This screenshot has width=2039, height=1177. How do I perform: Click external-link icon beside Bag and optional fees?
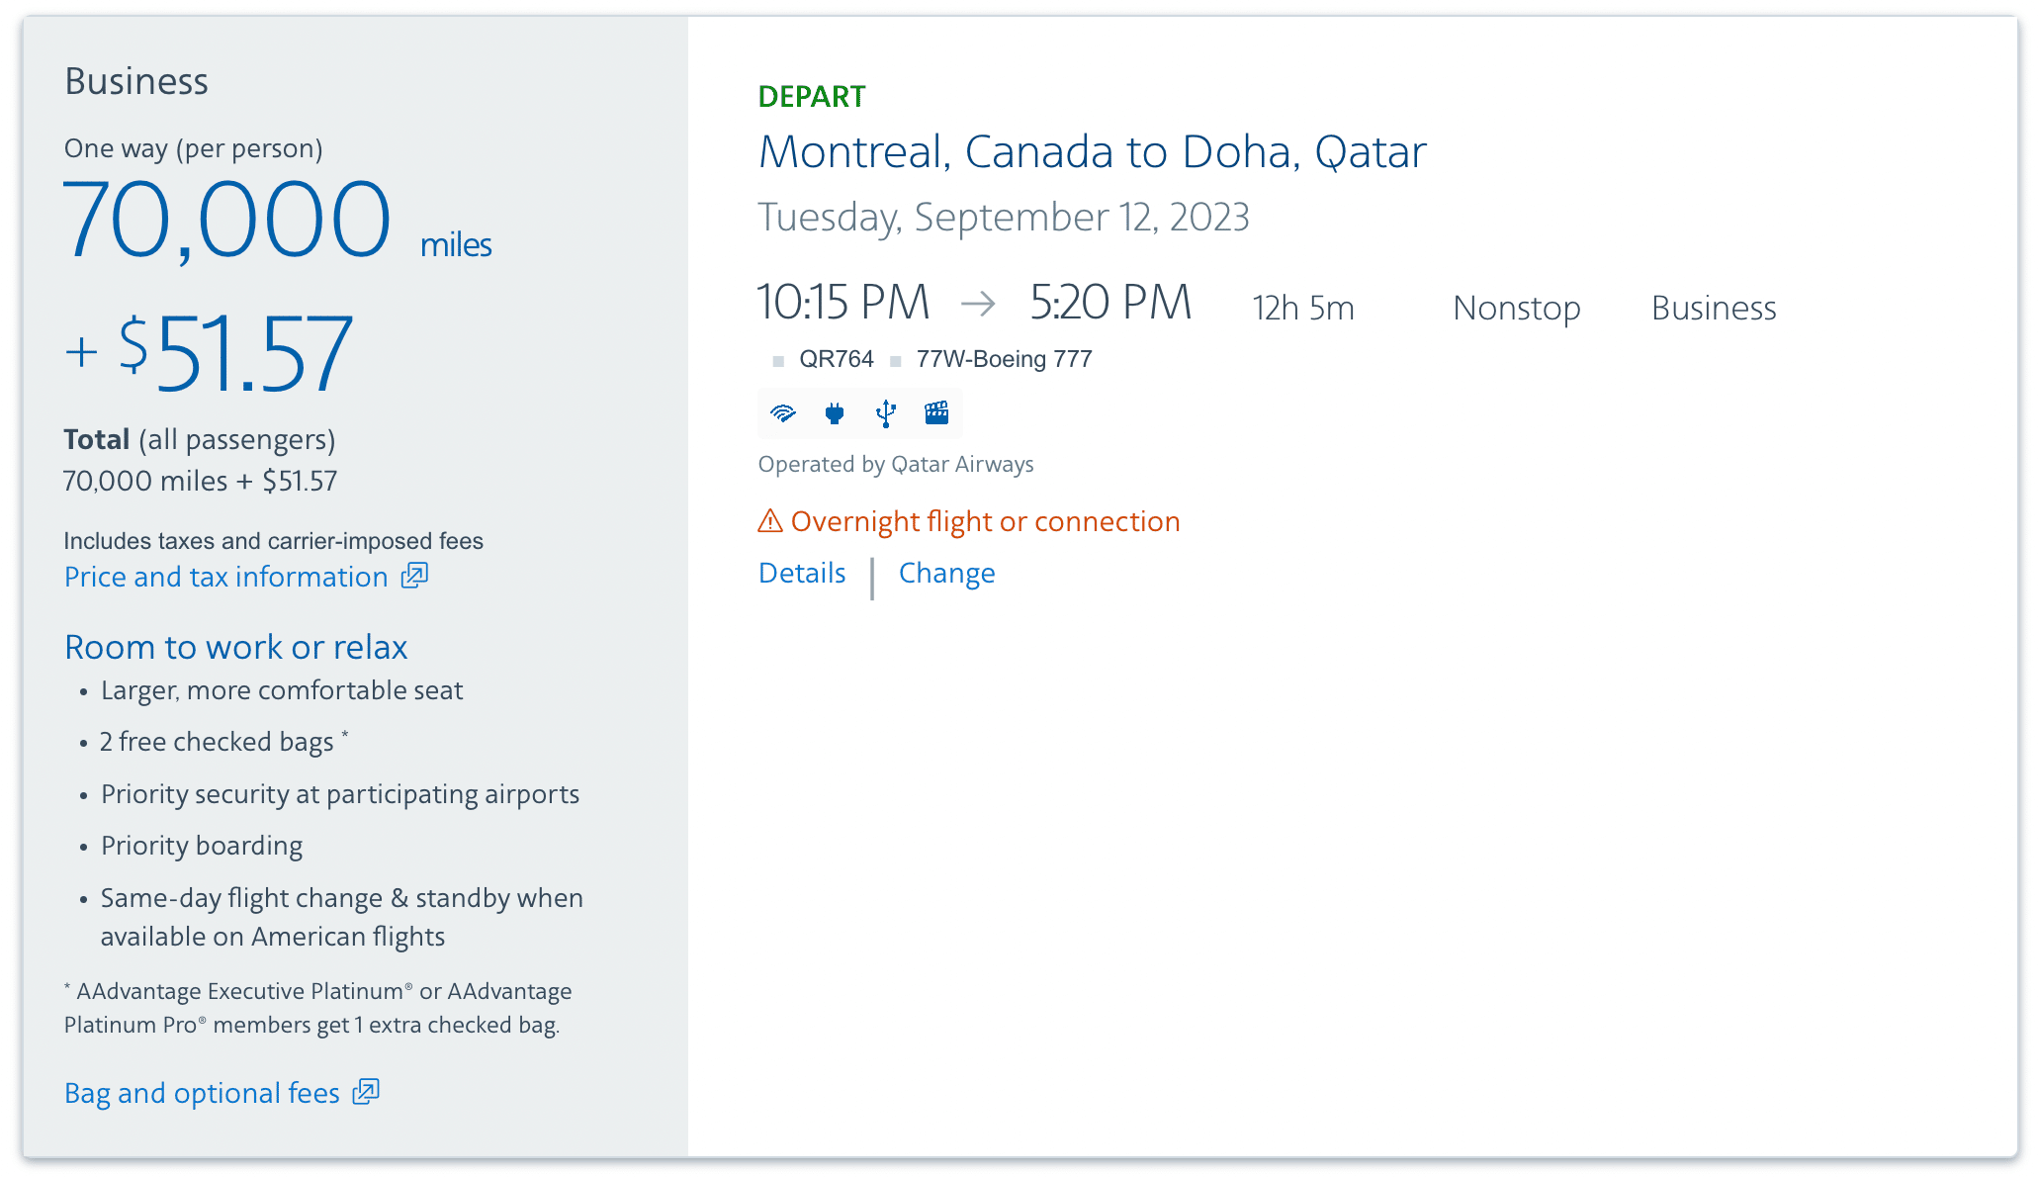point(366,1092)
